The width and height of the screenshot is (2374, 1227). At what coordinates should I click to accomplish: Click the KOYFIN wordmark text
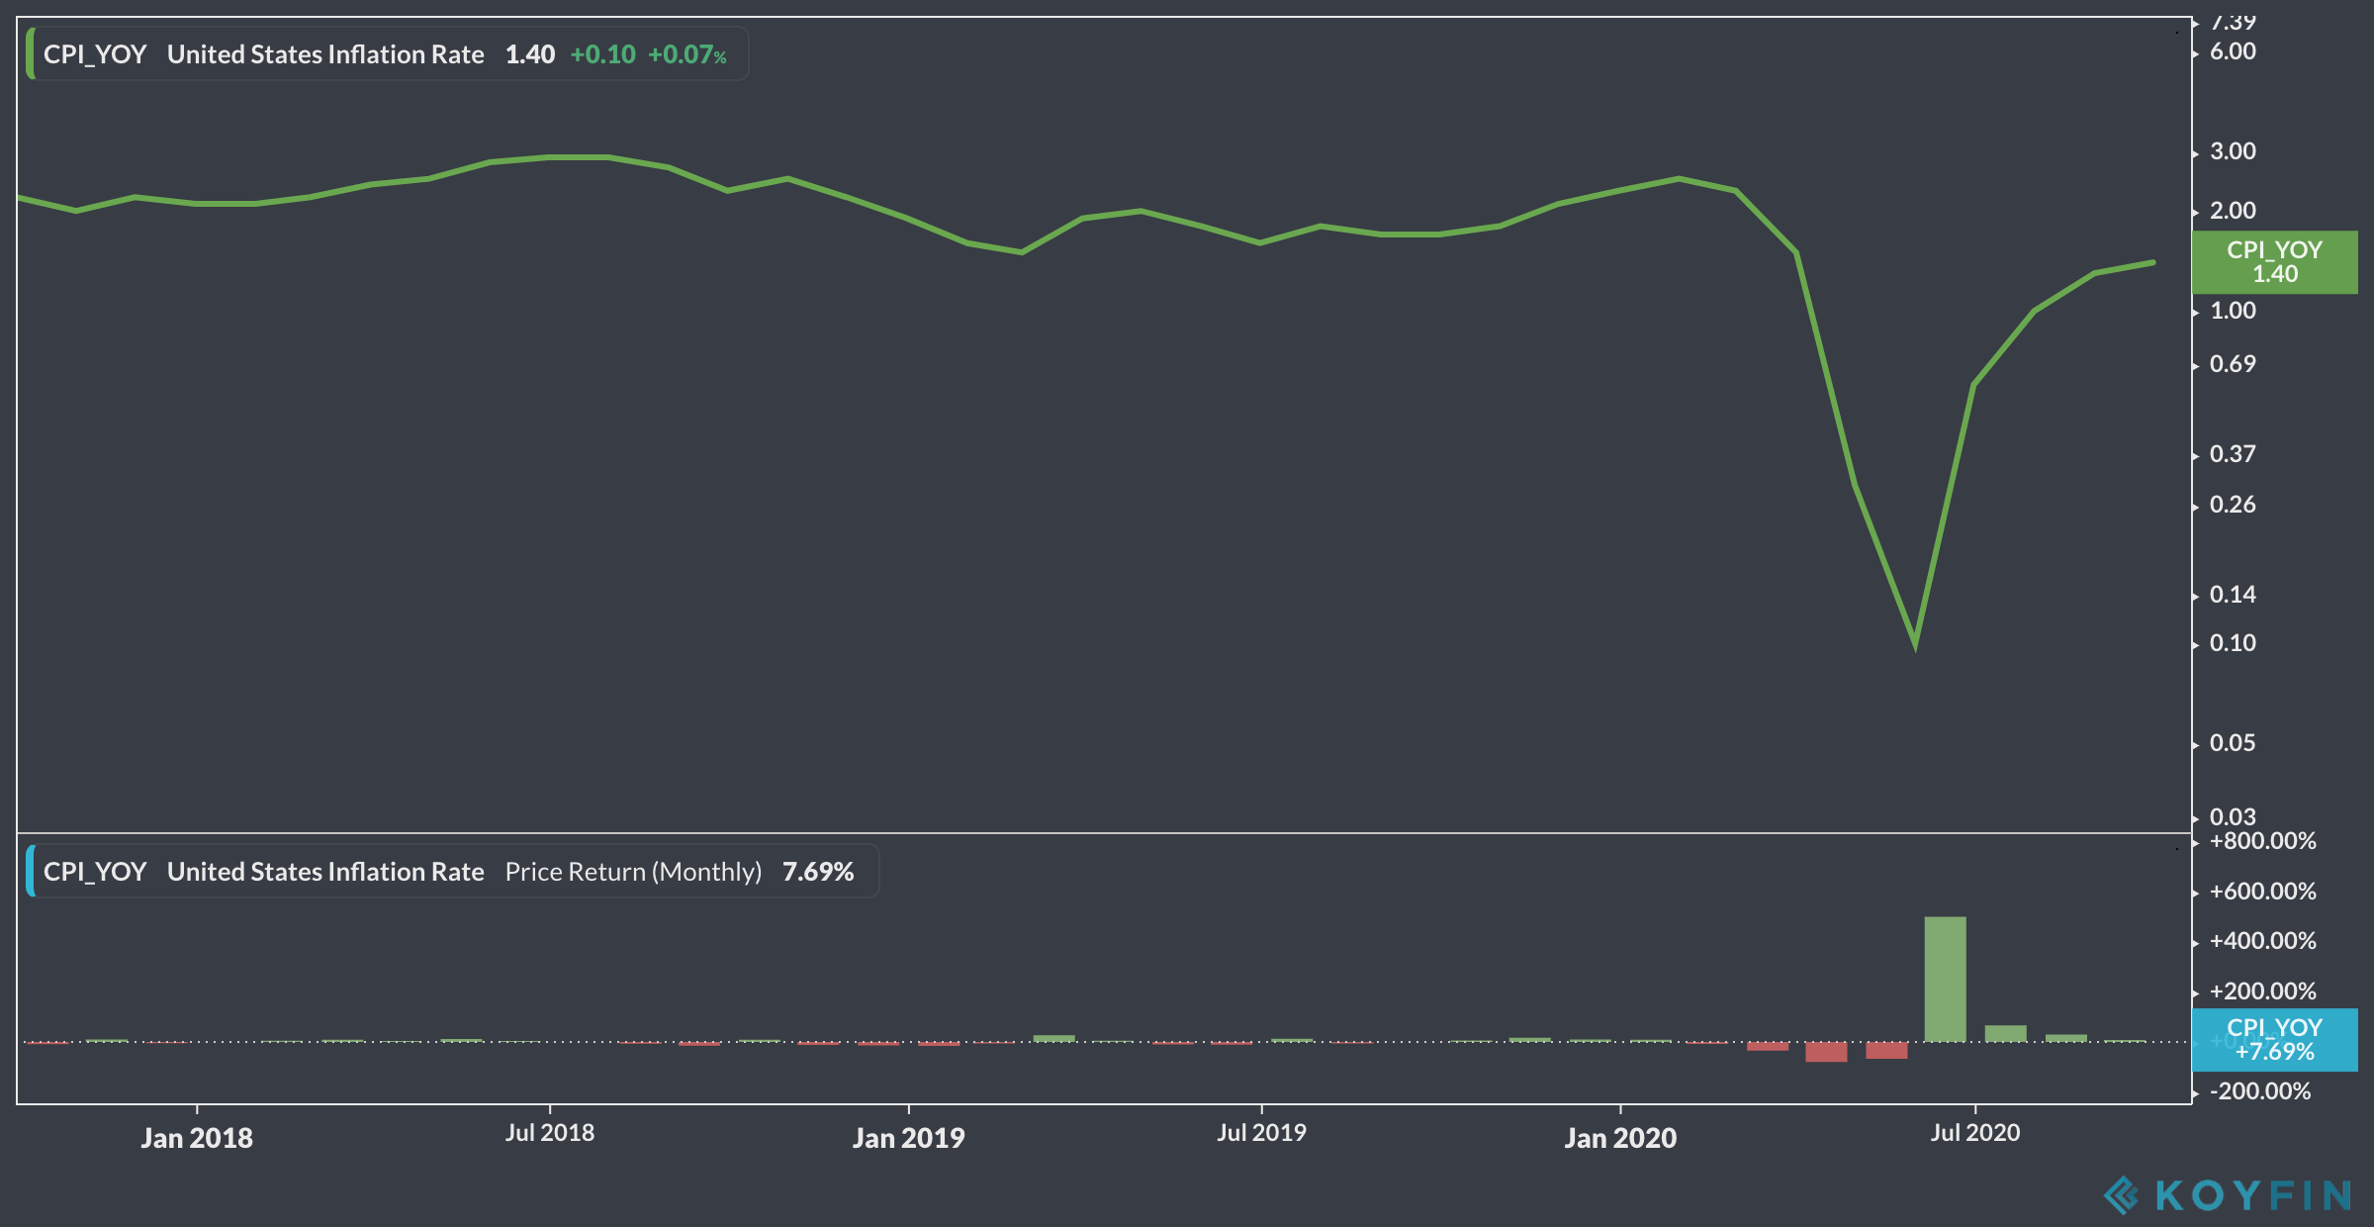coord(2253,1195)
